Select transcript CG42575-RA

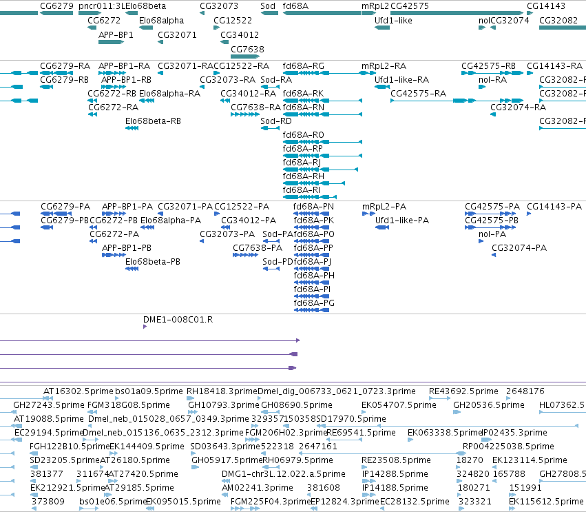click(x=418, y=94)
